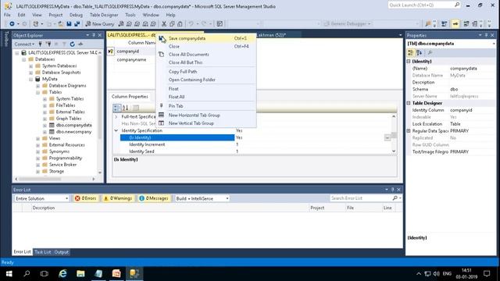Open a New Query from the toolbar

(100, 24)
